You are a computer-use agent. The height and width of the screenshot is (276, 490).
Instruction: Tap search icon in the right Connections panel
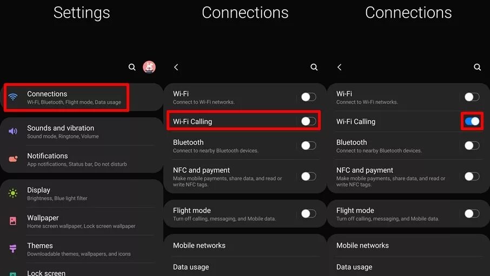pyautogui.click(x=477, y=67)
